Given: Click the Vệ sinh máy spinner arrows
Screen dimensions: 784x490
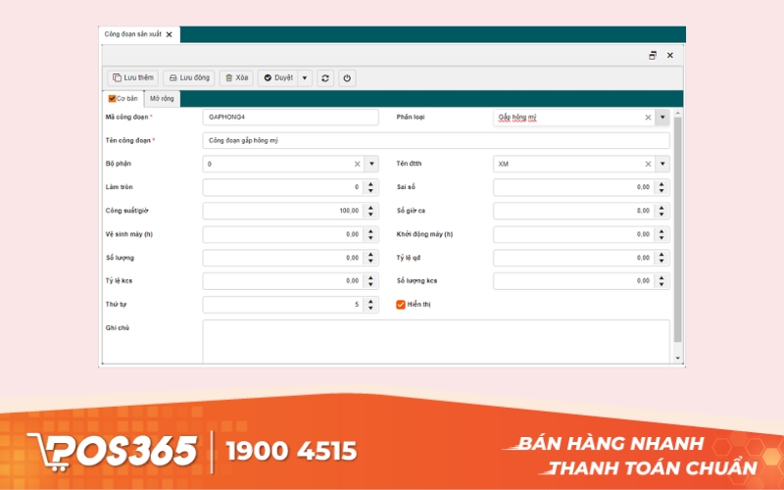Looking at the screenshot, I should point(370,234).
